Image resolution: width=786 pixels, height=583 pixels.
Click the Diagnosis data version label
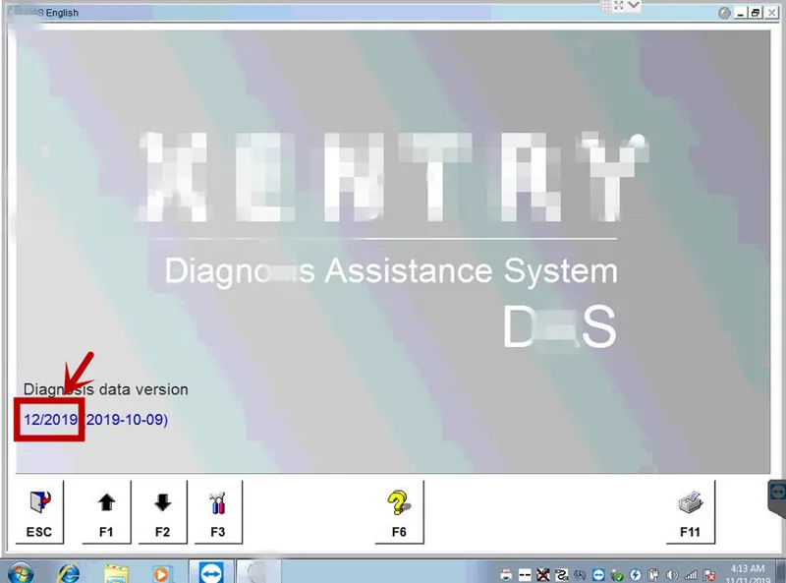click(106, 389)
